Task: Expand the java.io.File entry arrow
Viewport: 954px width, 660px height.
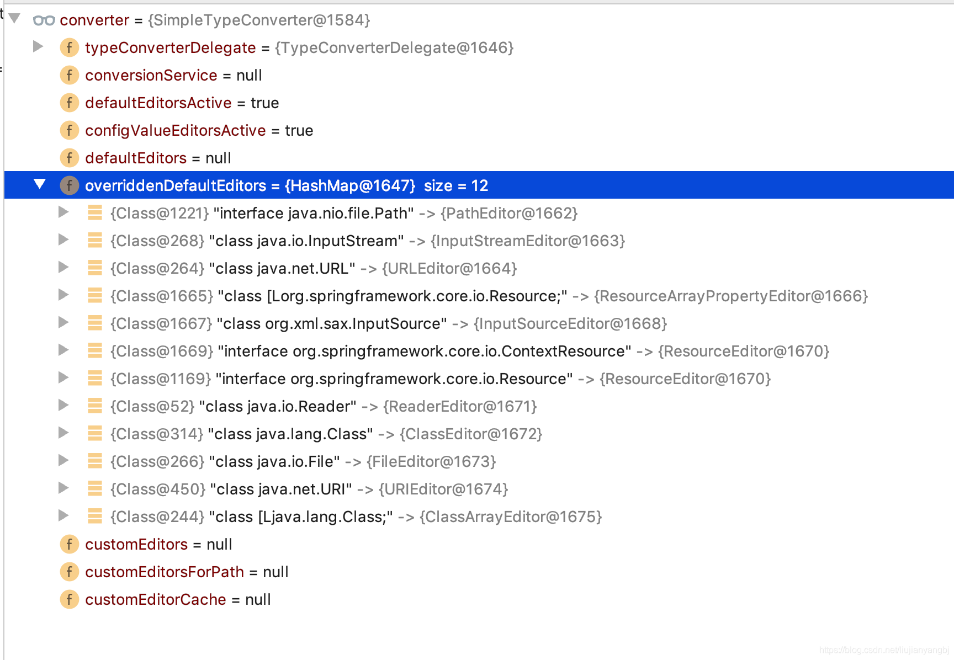Action: pyautogui.click(x=63, y=460)
